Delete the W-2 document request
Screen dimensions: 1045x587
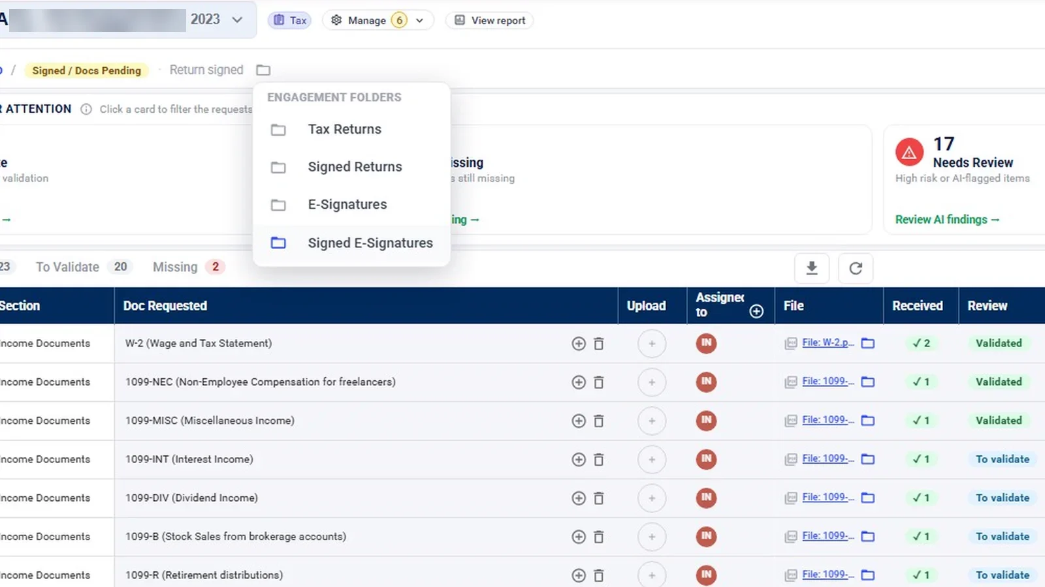(598, 344)
